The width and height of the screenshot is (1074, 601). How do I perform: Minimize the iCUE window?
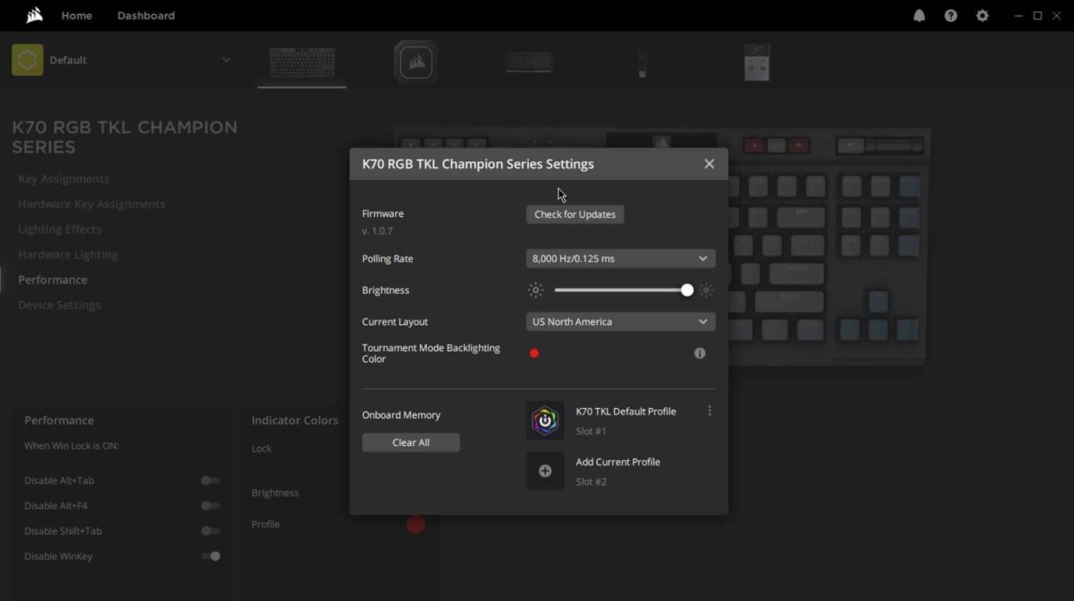click(x=1019, y=16)
